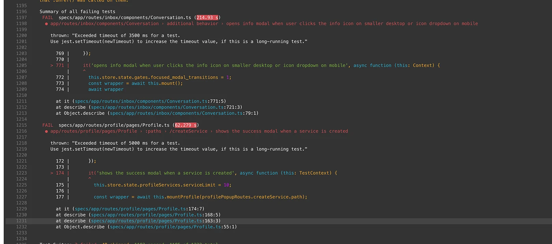Open the Conversation.ts:721:3 stack trace link
This screenshot has width=552, height=244.
165,107
